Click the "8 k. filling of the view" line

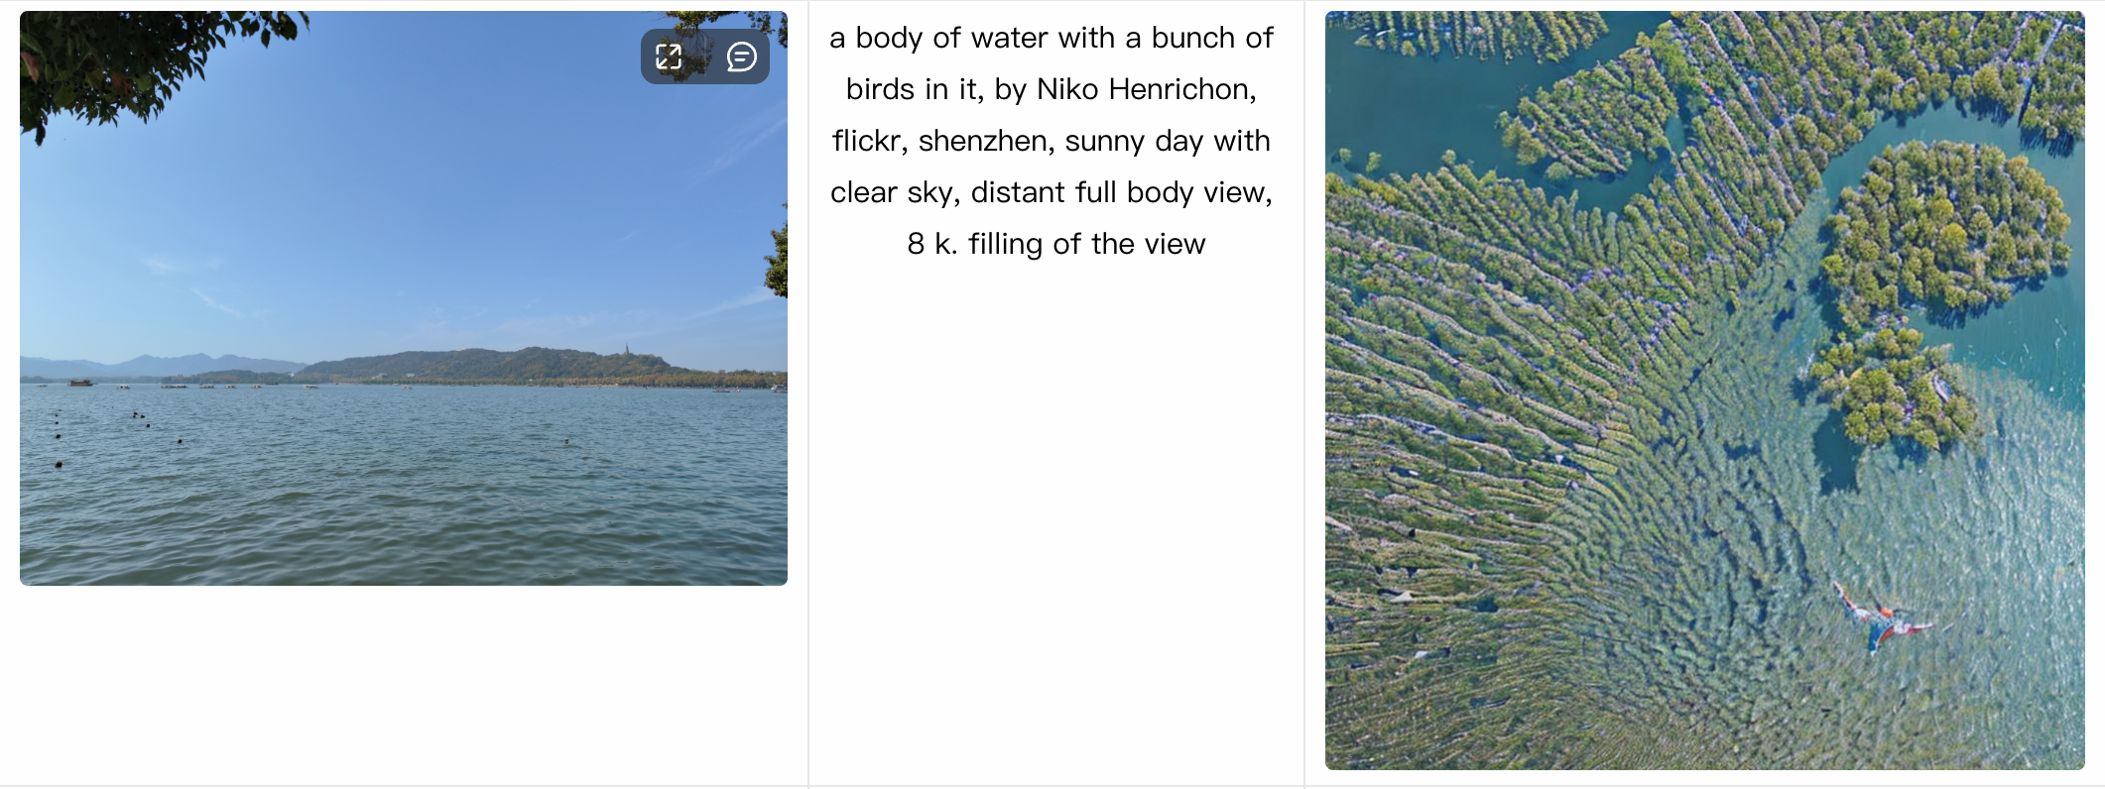pyautogui.click(x=1055, y=244)
